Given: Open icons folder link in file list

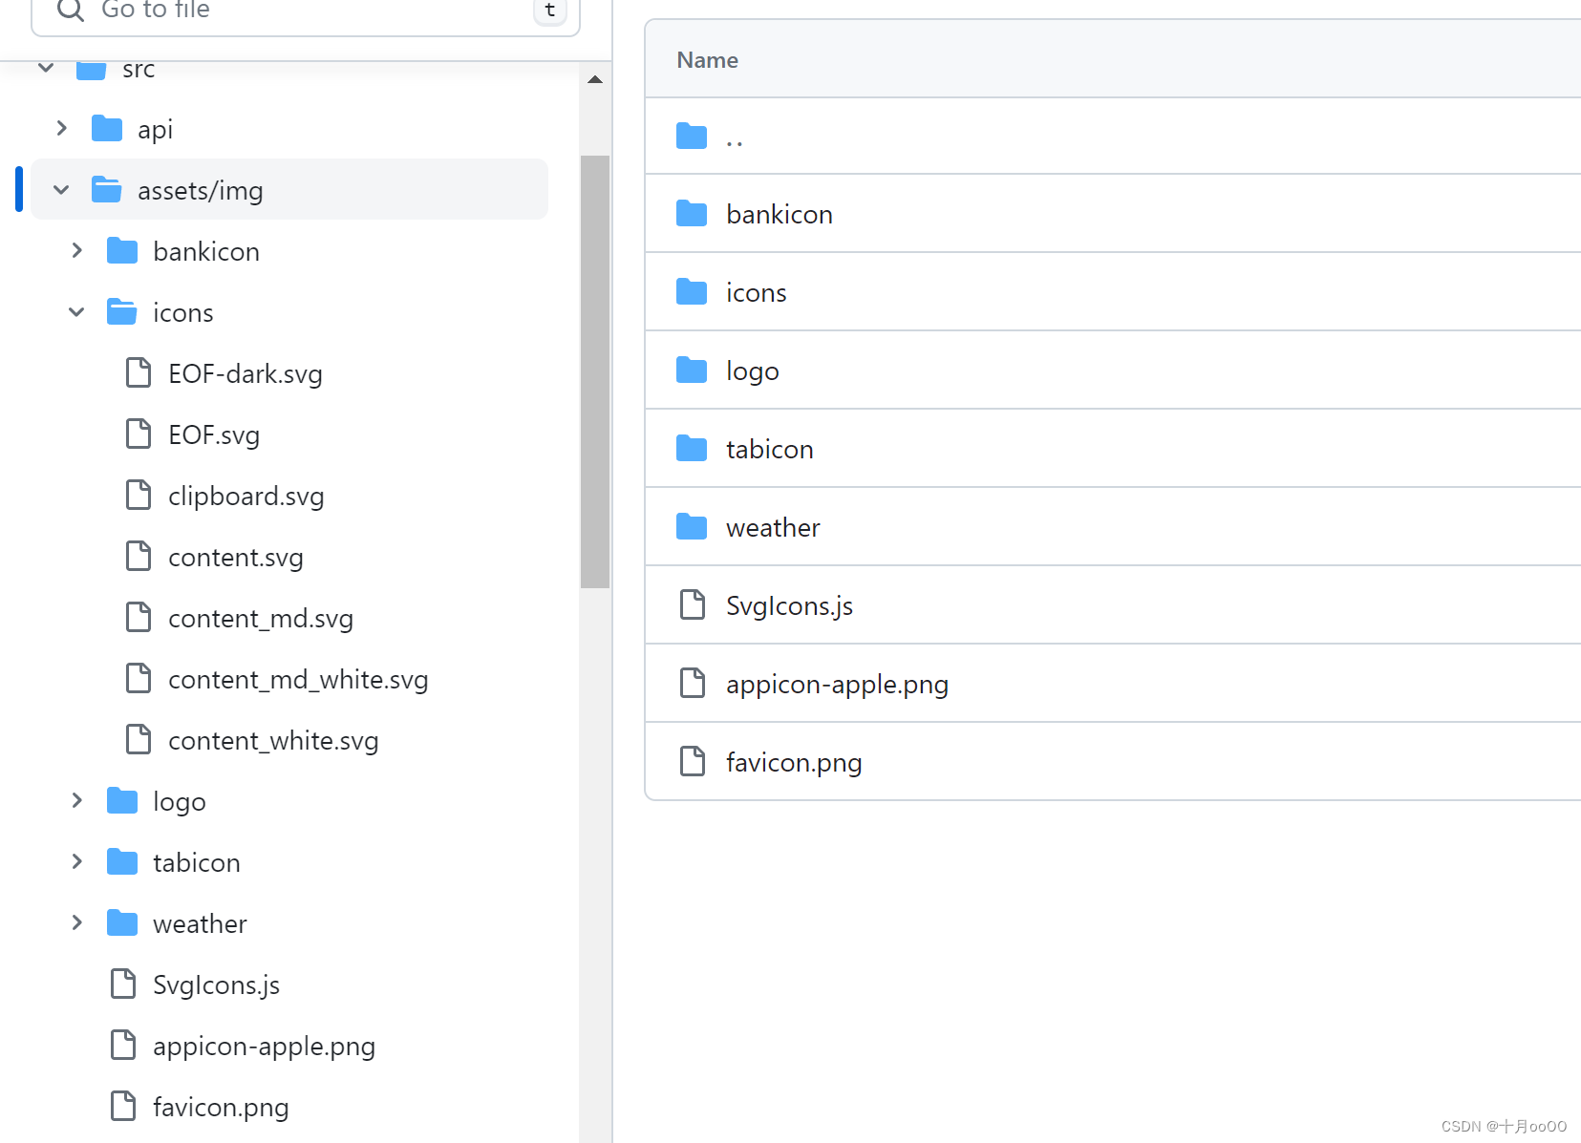Looking at the screenshot, I should (x=757, y=292).
